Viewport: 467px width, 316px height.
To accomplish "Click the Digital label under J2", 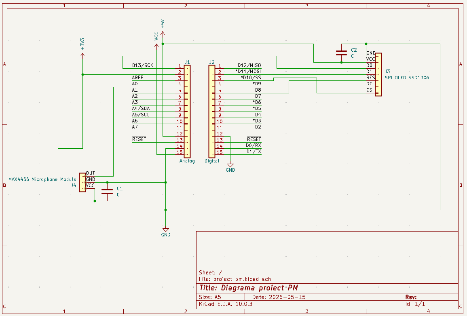I will [x=212, y=161].
